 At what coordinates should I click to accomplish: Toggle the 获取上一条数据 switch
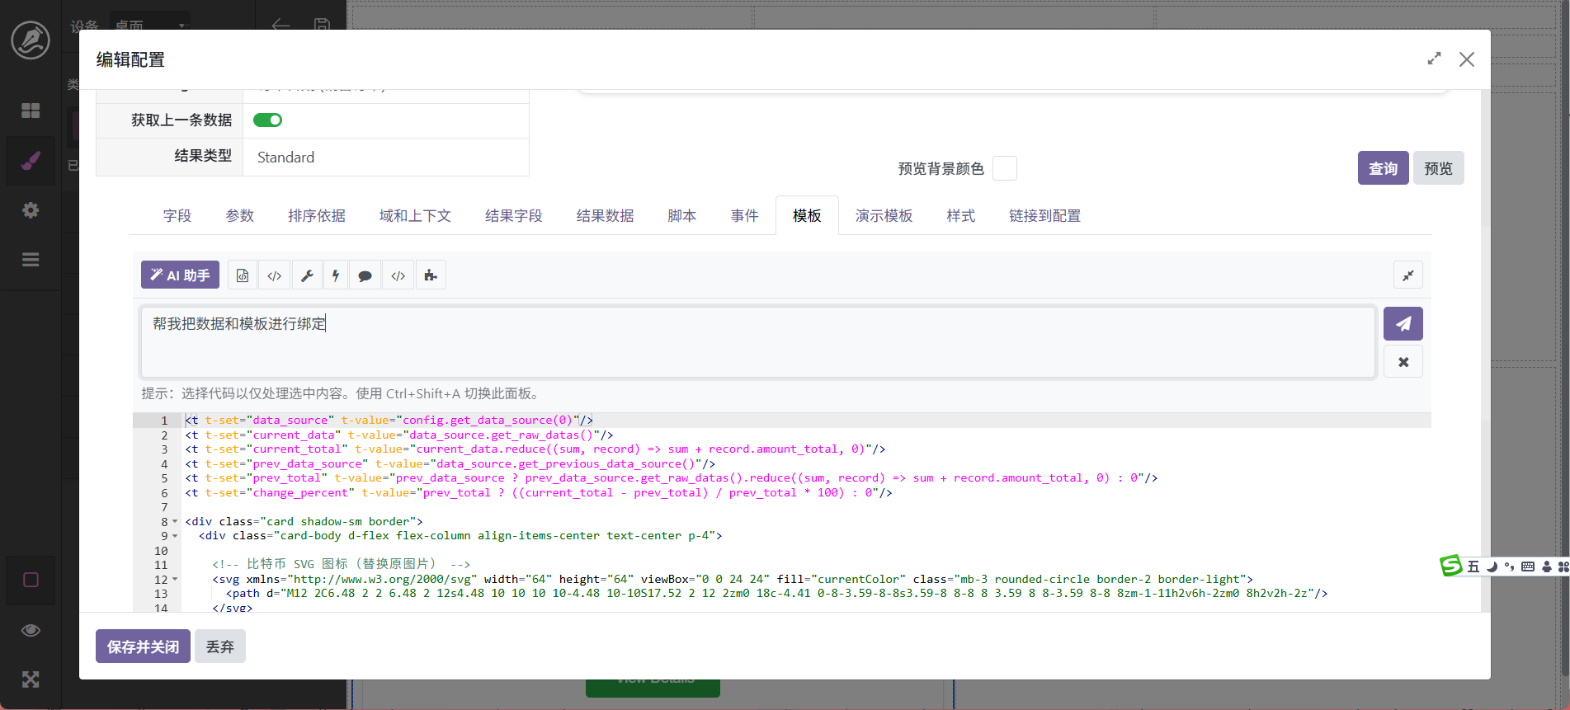(x=267, y=120)
